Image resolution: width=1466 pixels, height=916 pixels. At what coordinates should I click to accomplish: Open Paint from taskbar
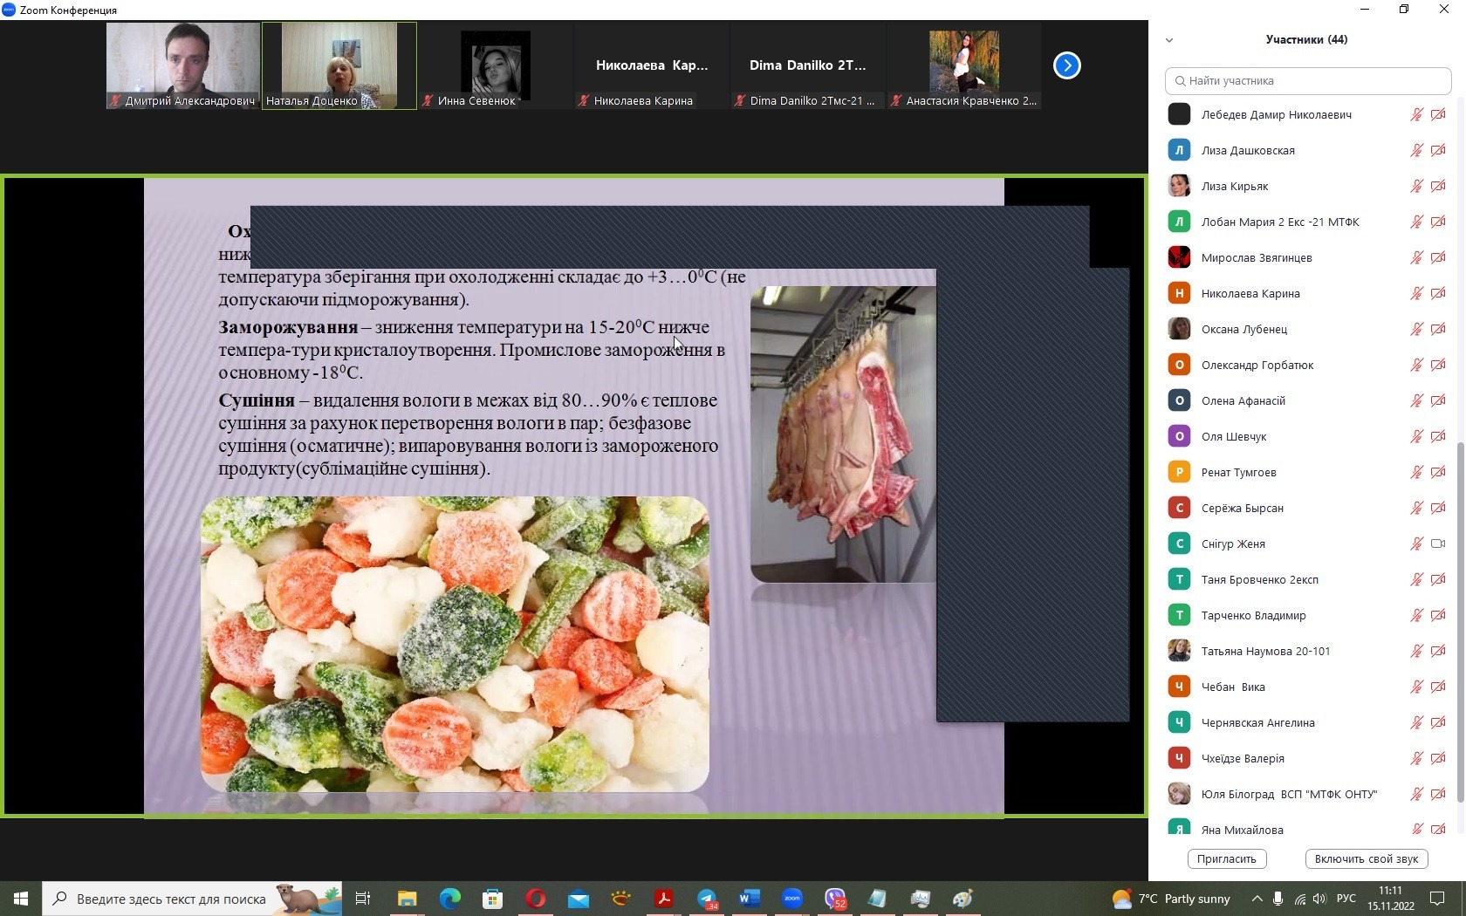[963, 899]
